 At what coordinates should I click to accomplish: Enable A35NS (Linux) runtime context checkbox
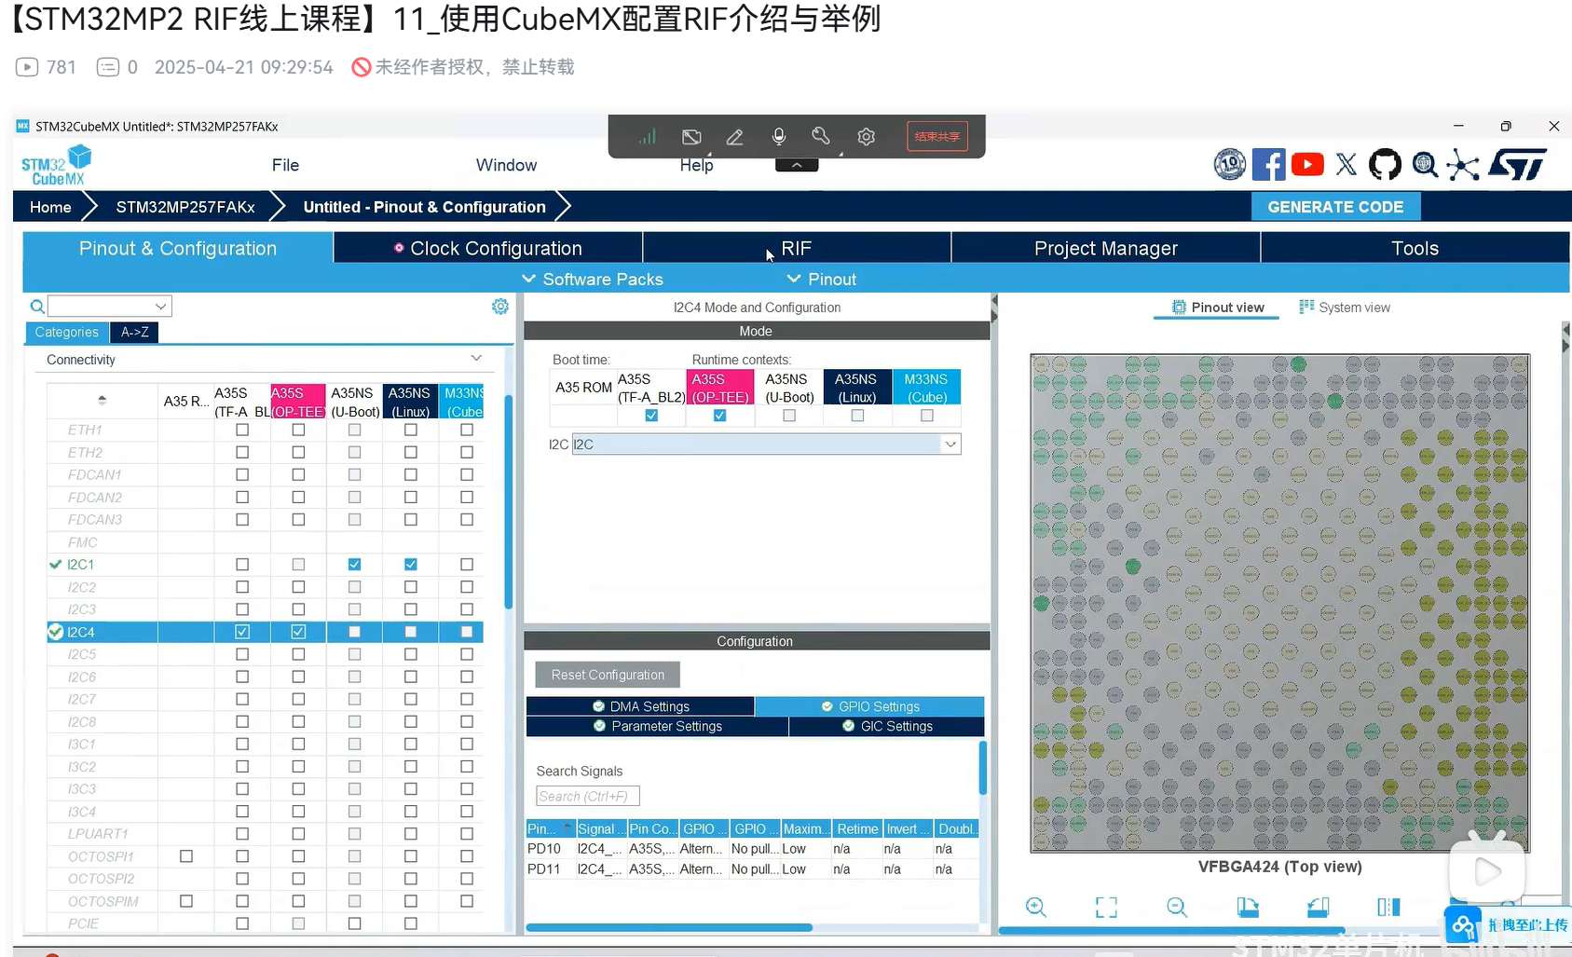[857, 416]
